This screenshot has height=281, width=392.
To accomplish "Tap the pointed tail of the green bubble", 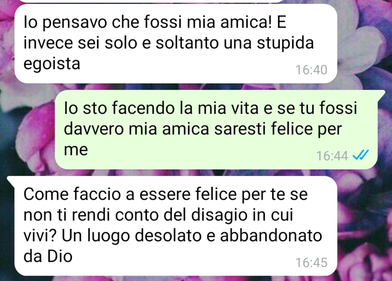I will pyautogui.click(x=381, y=94).
